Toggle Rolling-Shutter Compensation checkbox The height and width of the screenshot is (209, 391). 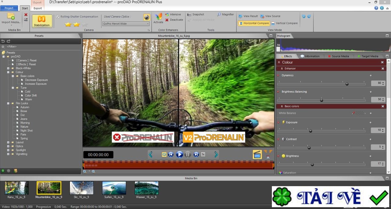tap(58, 17)
